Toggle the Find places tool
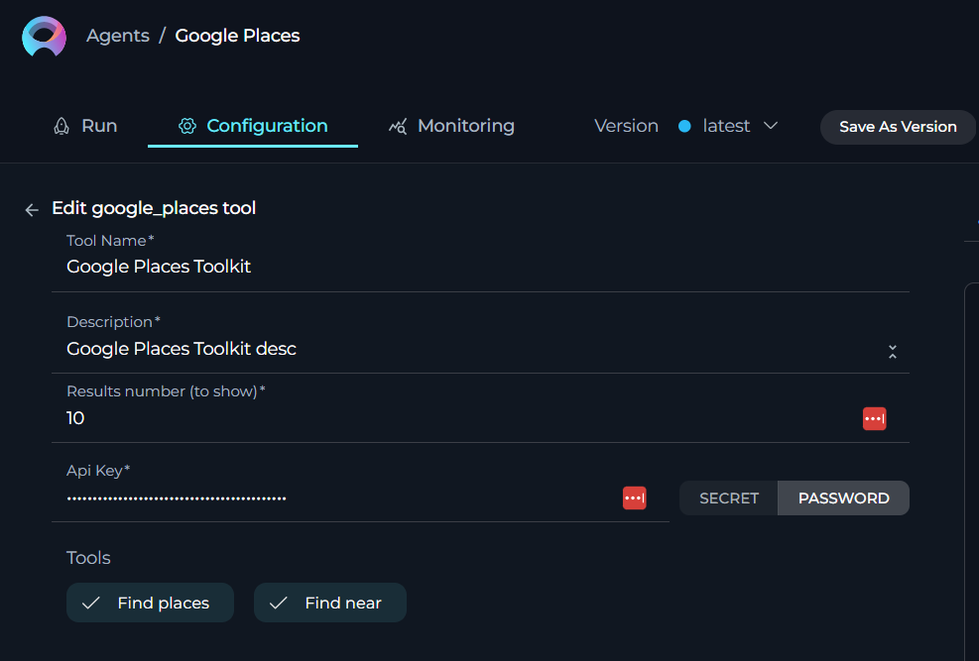 coord(150,603)
